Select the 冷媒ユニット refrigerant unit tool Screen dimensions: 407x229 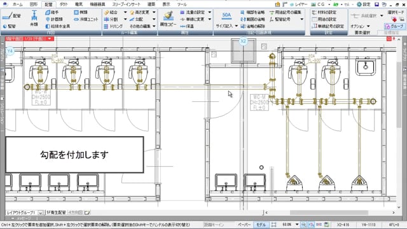coord(86,19)
